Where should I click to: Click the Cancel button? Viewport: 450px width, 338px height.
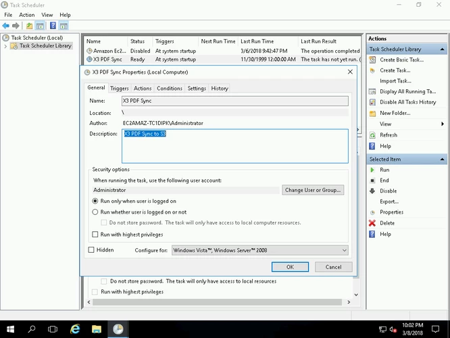pyautogui.click(x=334, y=267)
